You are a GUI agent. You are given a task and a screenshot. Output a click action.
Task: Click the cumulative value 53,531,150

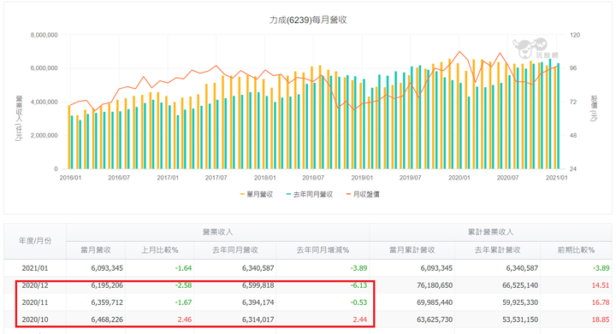coord(520,319)
